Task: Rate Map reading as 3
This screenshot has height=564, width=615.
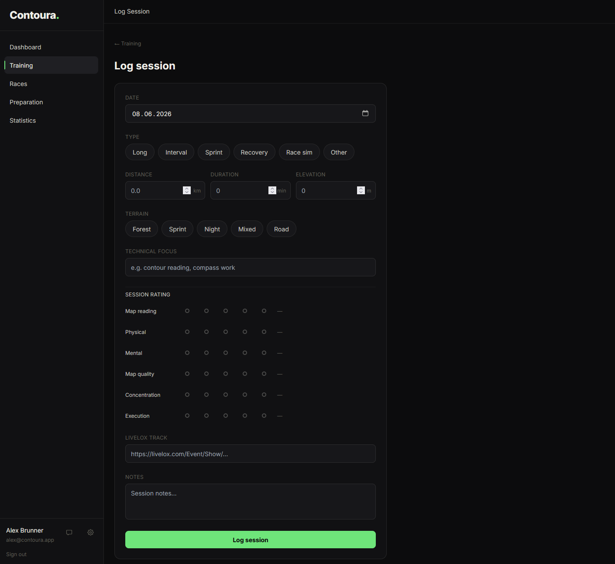Action: tap(226, 311)
